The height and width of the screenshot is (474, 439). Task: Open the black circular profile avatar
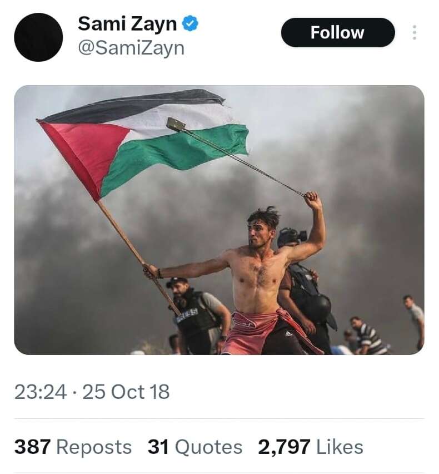[38, 37]
